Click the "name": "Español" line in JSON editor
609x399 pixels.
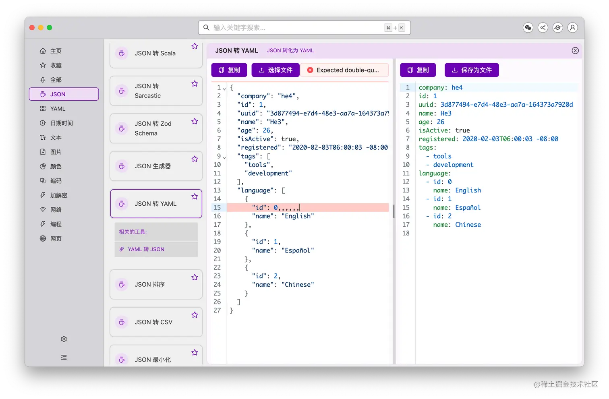click(283, 250)
